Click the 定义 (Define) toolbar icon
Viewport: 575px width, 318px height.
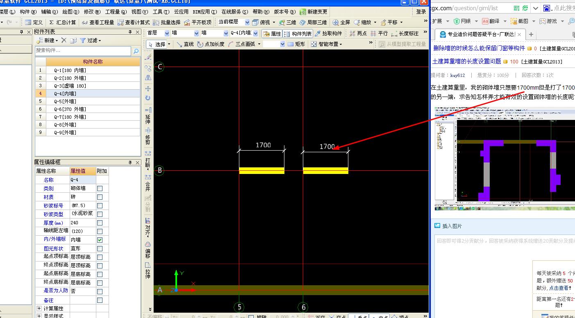[34, 22]
